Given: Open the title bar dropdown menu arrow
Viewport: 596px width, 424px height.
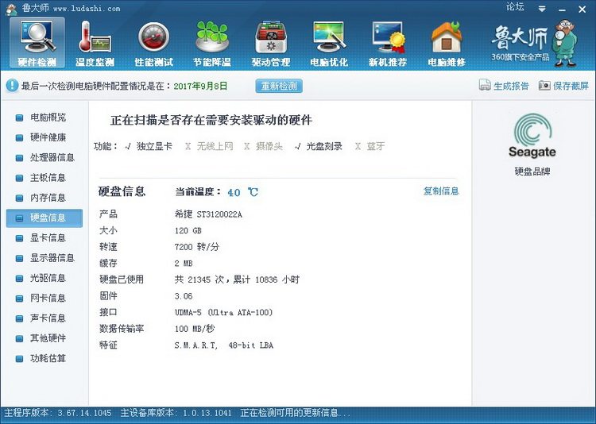Looking at the screenshot, I should point(542,9).
